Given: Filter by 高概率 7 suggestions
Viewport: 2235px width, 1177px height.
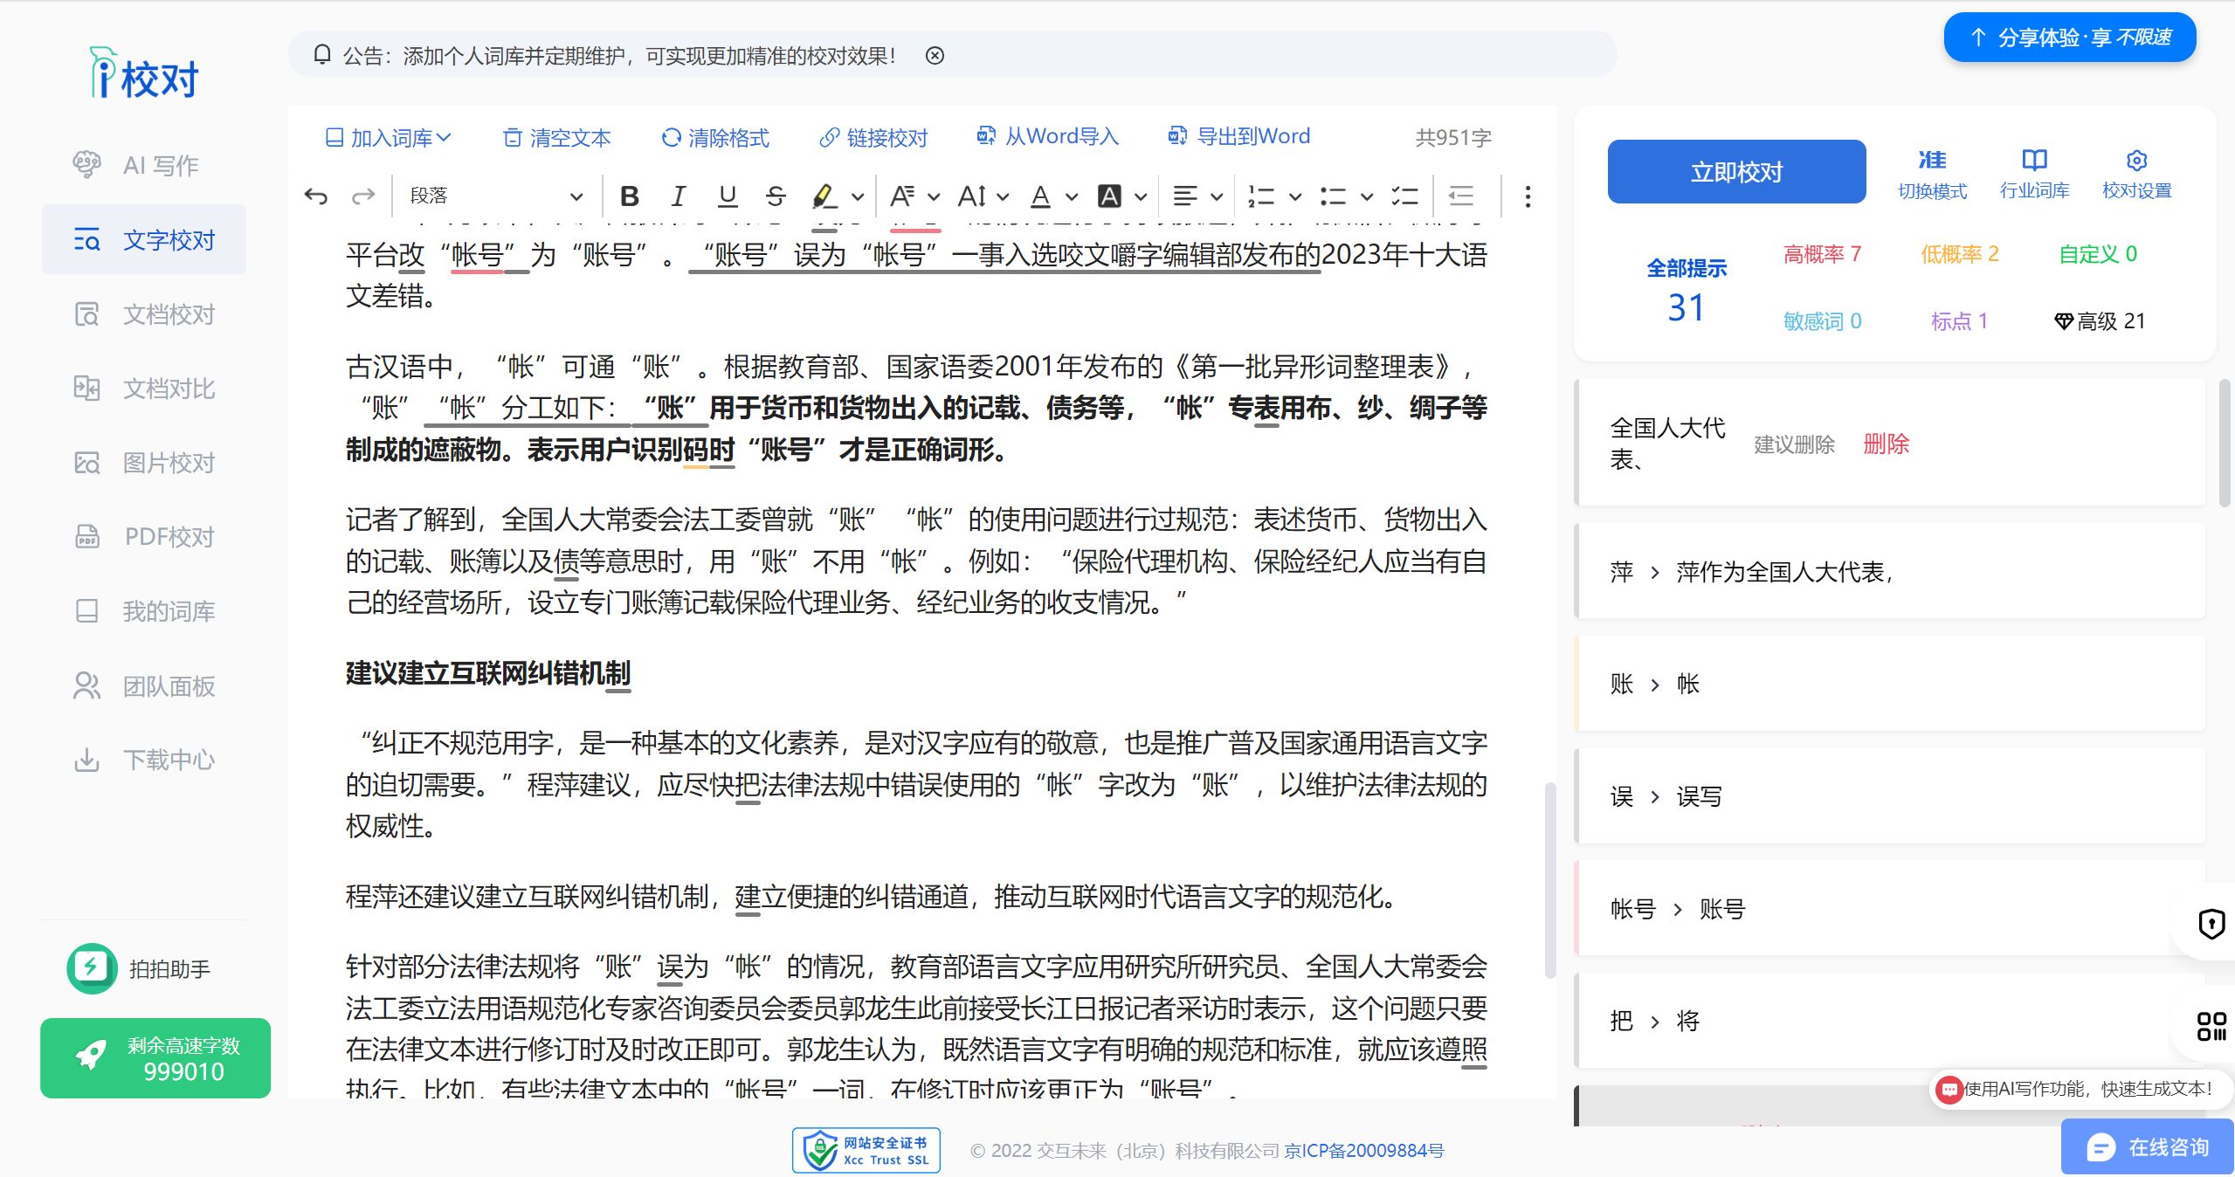Looking at the screenshot, I should click(1822, 254).
